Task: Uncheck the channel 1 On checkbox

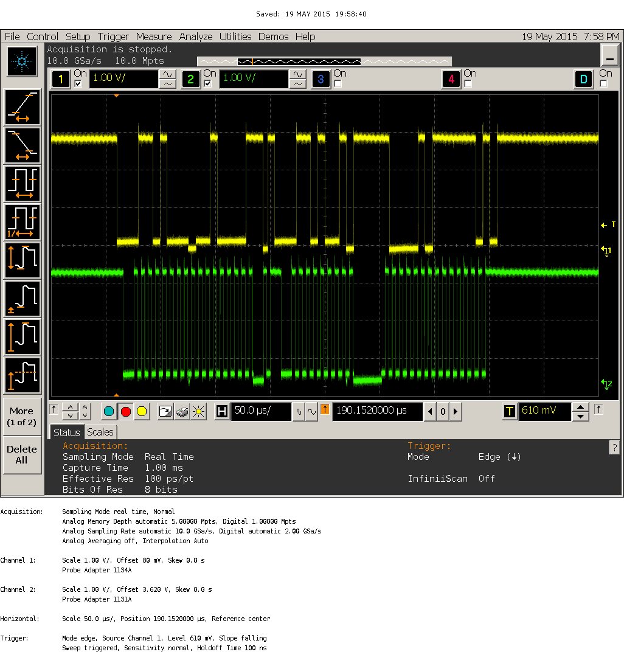Action: (78, 84)
